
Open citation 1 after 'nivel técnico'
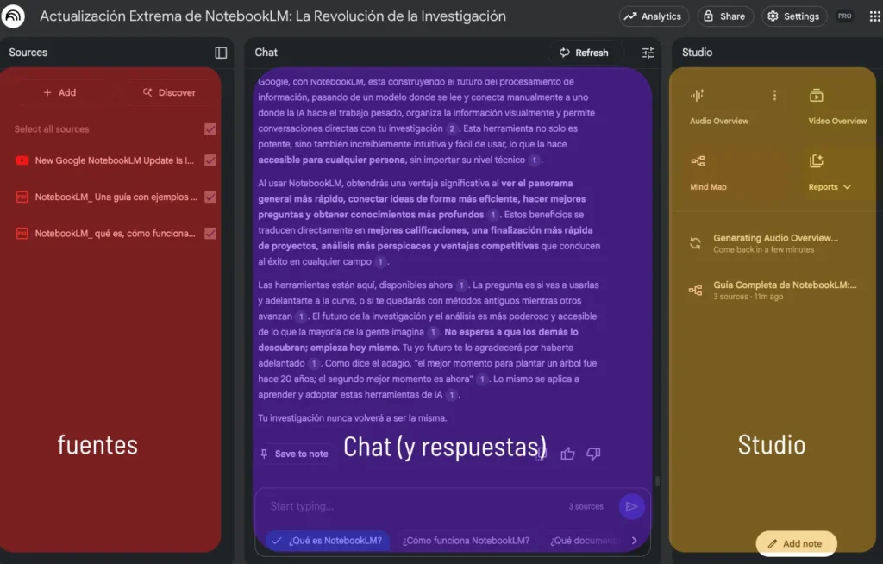(535, 160)
